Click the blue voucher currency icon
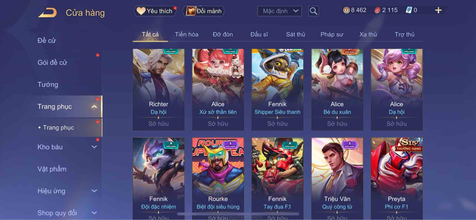This screenshot has height=220, width=476. (409, 10)
